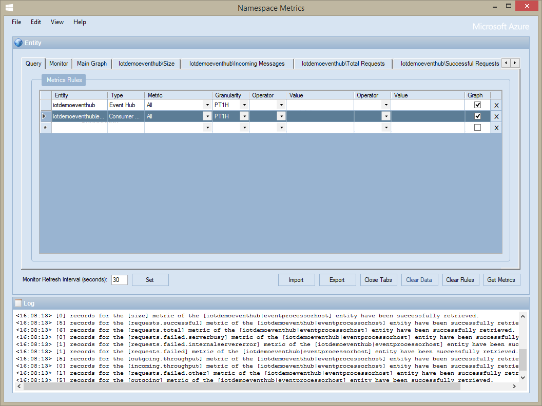Click the 'iotdemoeventhub' entity cell
The height and width of the screenshot is (406, 542).
[x=80, y=105]
